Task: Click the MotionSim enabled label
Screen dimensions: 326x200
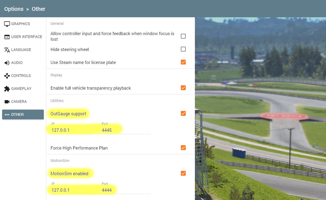Action: [x=69, y=174]
